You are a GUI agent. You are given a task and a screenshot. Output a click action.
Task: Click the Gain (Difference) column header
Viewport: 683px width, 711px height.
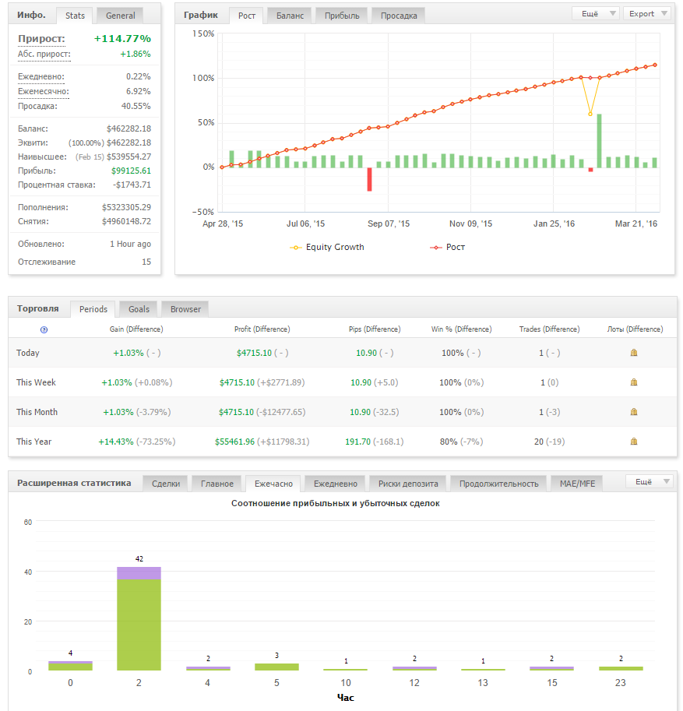point(136,329)
